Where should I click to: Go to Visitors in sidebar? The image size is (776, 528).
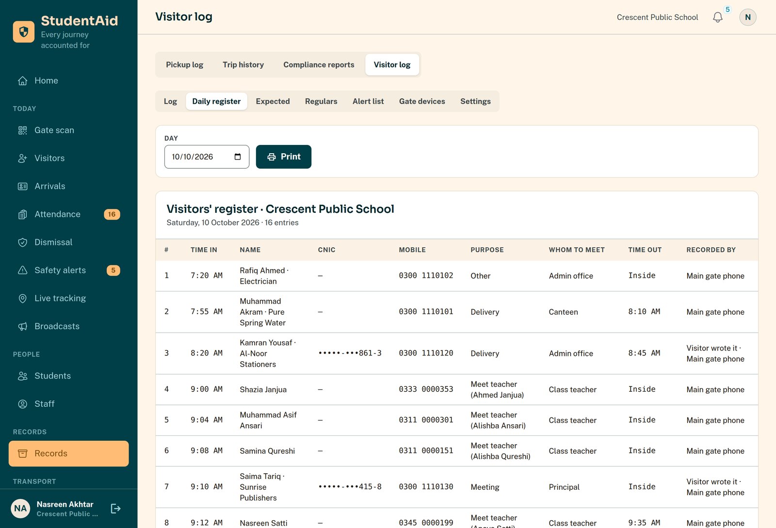pos(68,158)
